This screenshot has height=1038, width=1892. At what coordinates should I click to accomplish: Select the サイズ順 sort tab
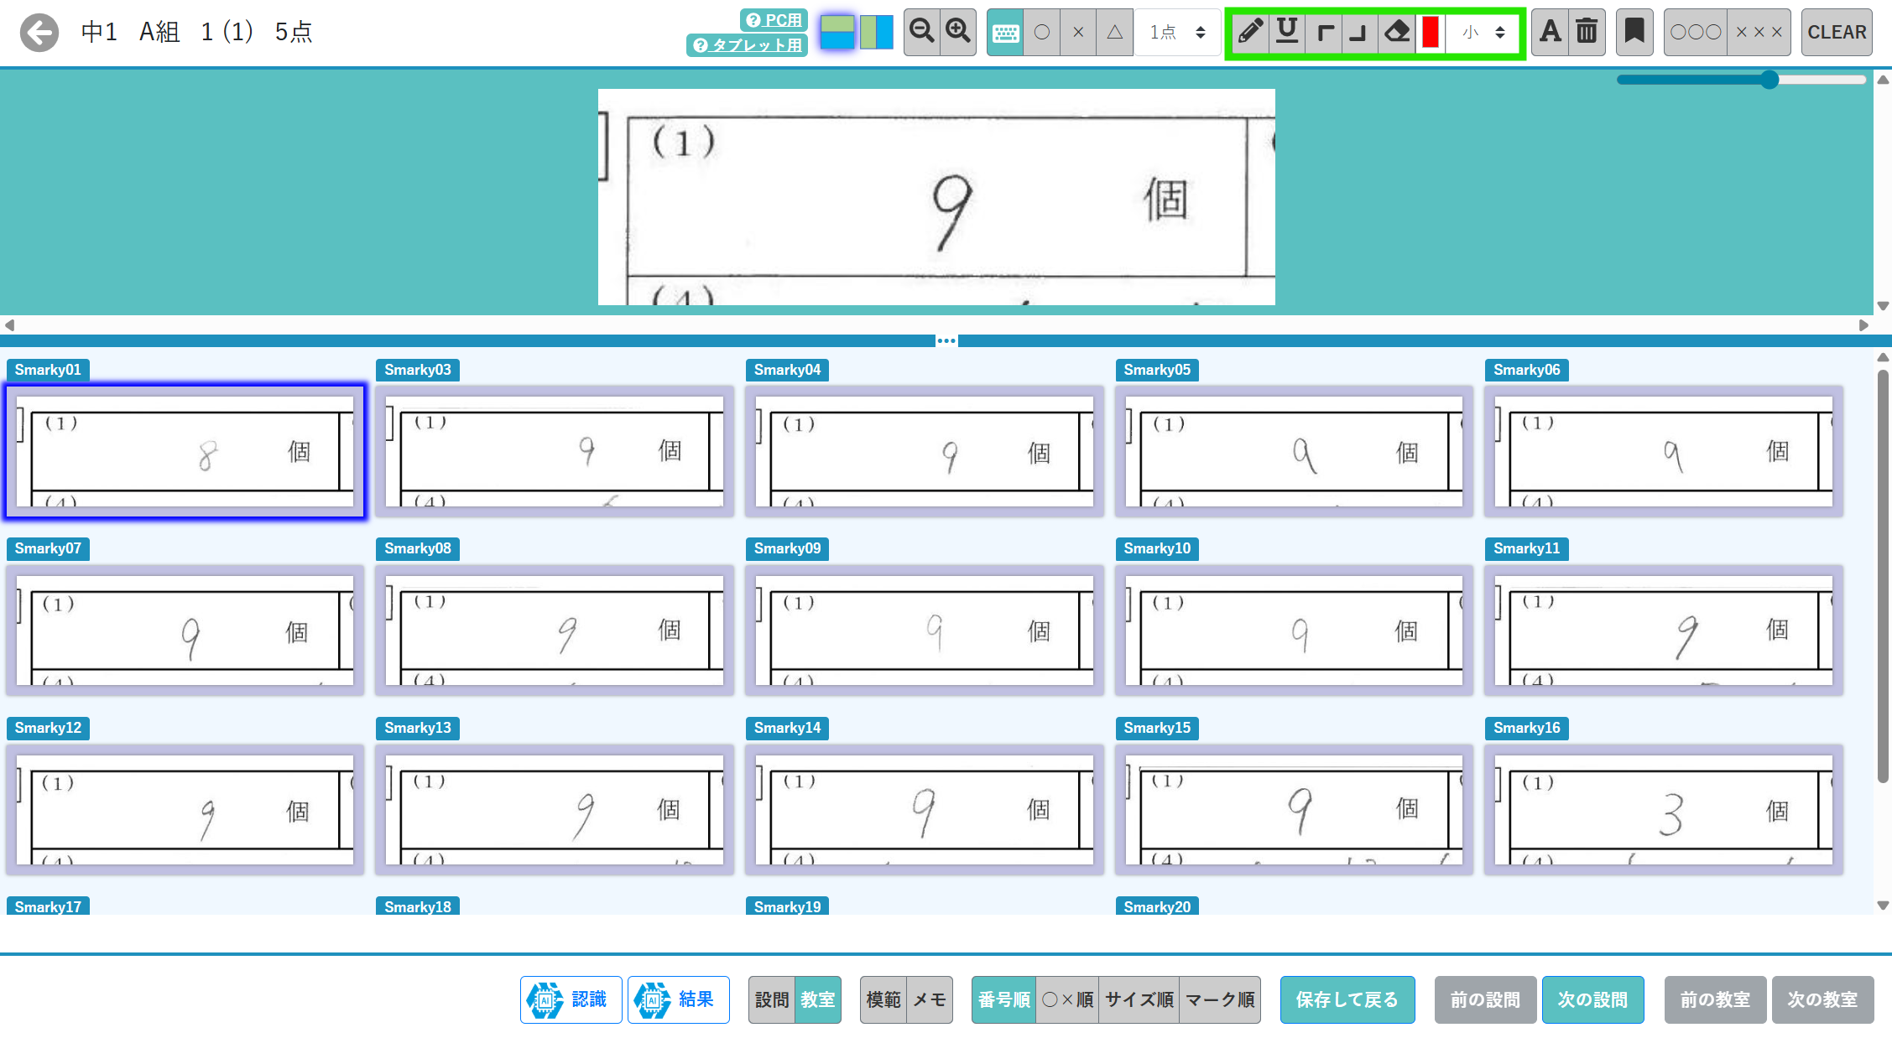point(1139,999)
